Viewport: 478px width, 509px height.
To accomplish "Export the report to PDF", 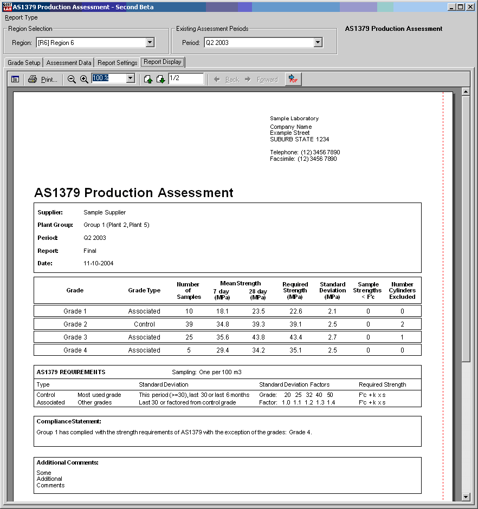I will pyautogui.click(x=293, y=80).
